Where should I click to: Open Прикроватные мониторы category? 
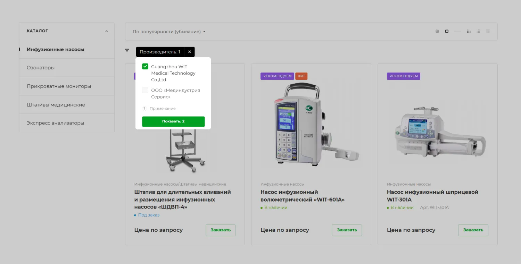pyautogui.click(x=67, y=86)
